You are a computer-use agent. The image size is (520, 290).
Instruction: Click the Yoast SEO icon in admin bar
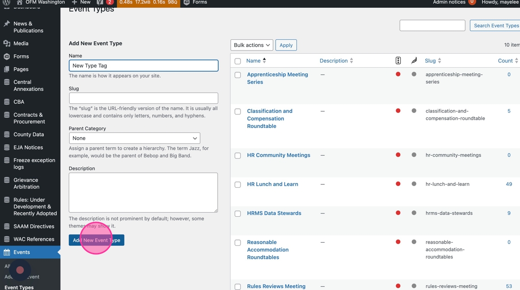click(100, 2)
